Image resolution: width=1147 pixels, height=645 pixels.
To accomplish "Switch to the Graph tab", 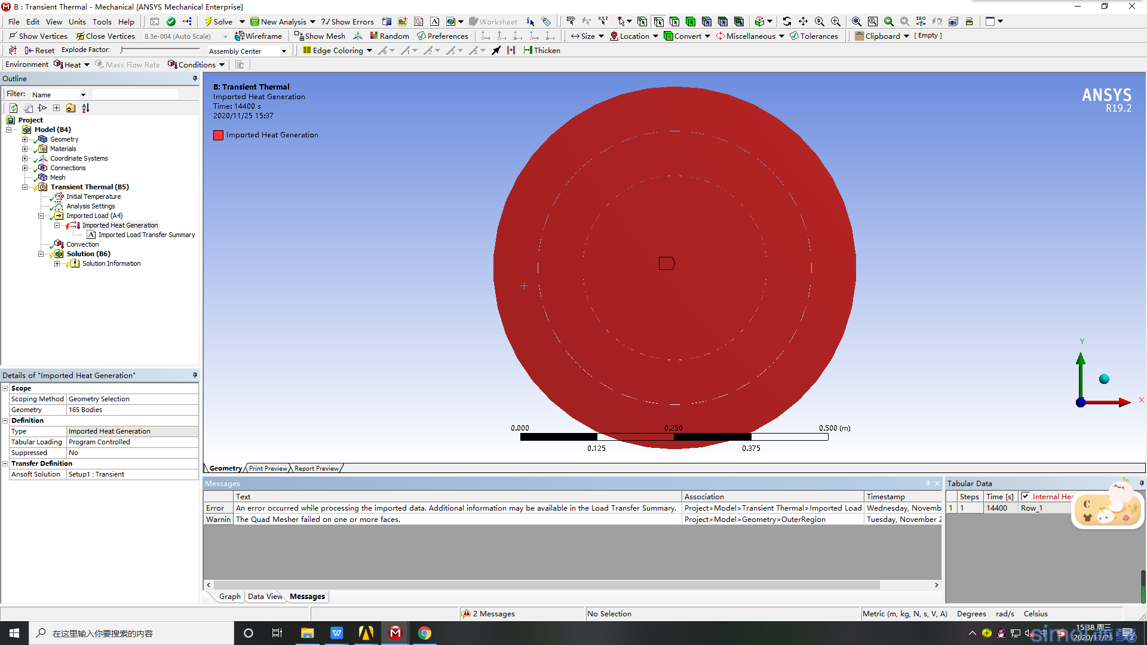I will point(229,596).
